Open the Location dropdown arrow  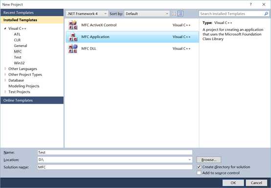(x=190, y=160)
